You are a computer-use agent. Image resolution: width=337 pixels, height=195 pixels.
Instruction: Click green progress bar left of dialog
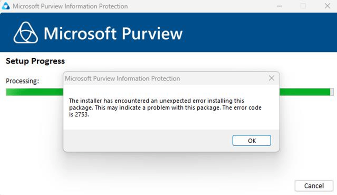pyautogui.click(x=35, y=92)
